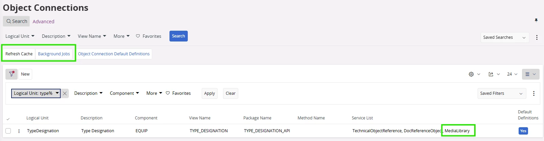Toggle the Favorites heart in search bar
This screenshot has width=544, height=141.
pyautogui.click(x=138, y=36)
